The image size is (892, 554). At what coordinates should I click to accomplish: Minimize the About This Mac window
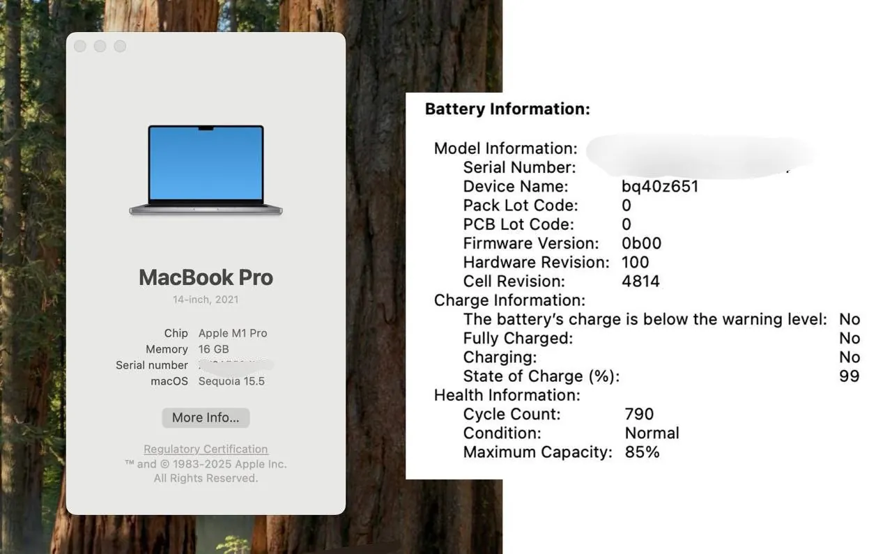coord(100,46)
